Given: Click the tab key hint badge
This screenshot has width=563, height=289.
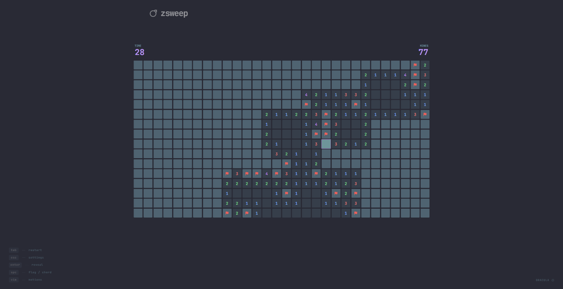Looking at the screenshot, I should click(14, 250).
